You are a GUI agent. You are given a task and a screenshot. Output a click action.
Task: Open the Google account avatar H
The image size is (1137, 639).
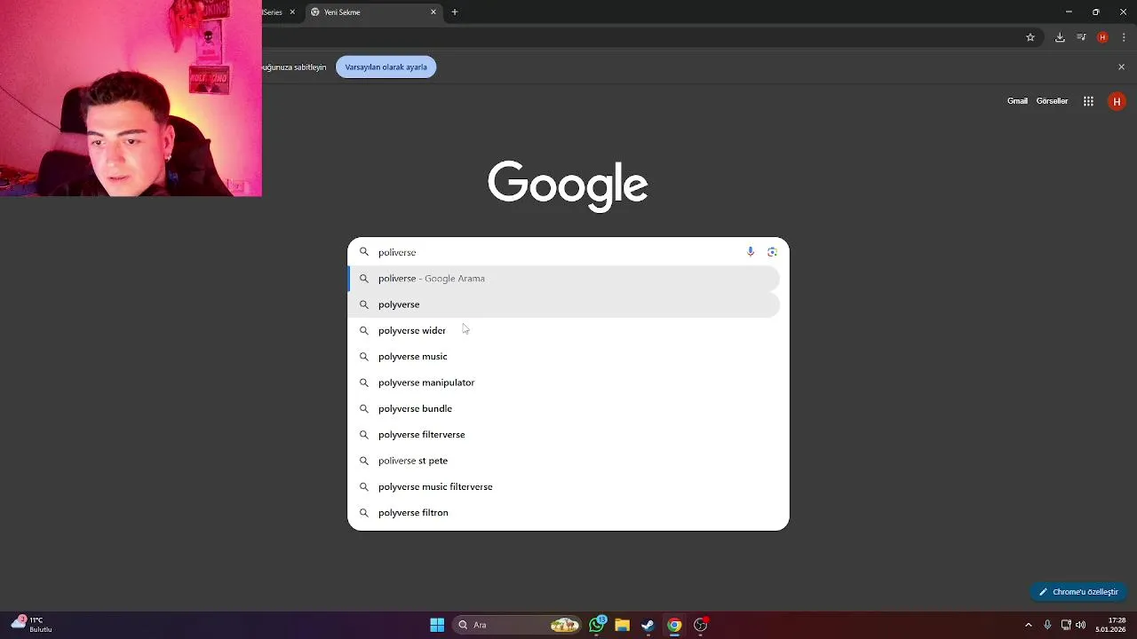tap(1117, 101)
